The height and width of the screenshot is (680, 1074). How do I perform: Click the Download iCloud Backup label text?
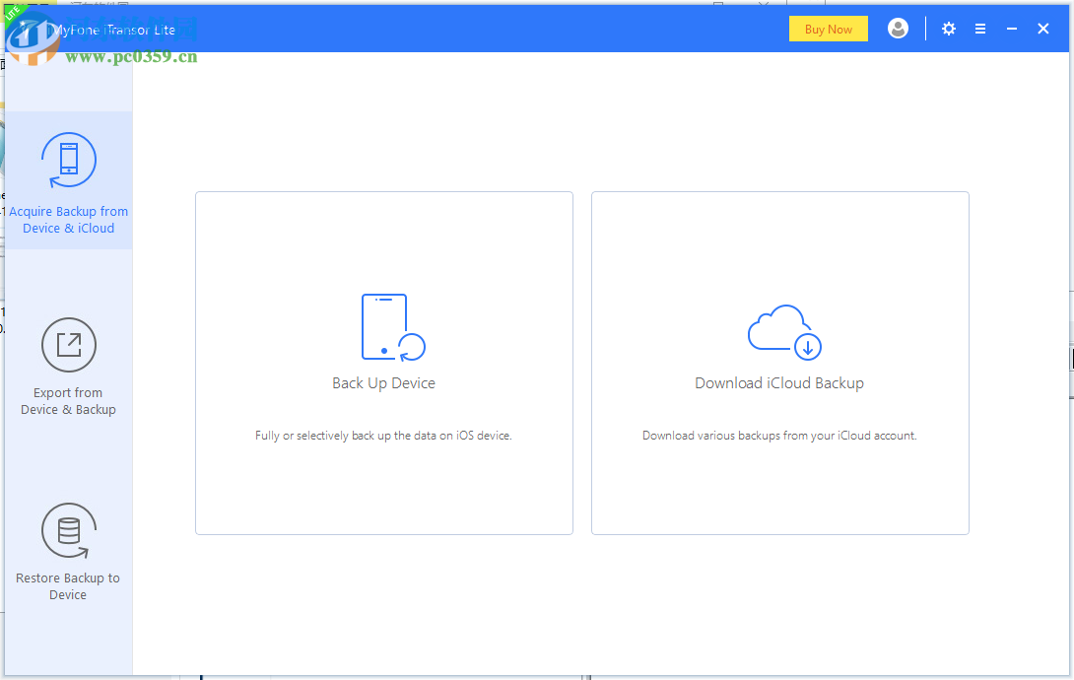coord(779,382)
